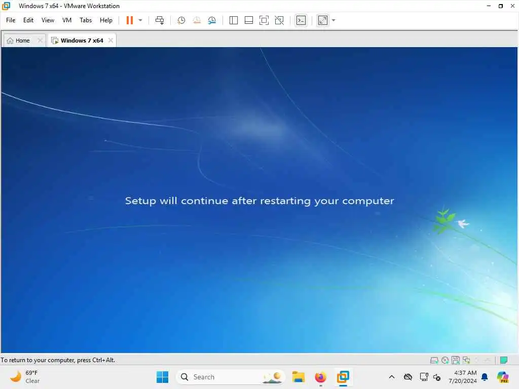Launch Firefox from the taskbar

320,377
